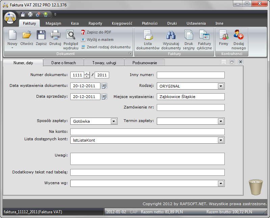Open calendar for Data sprzedaży
This screenshot has width=270, height=218.
tap(104, 97)
